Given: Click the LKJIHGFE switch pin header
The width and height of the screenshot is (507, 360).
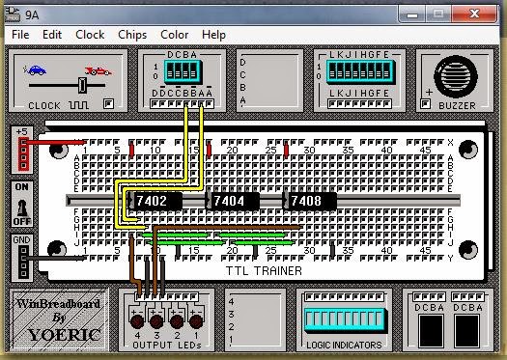Looking at the screenshot, I should tap(359, 103).
